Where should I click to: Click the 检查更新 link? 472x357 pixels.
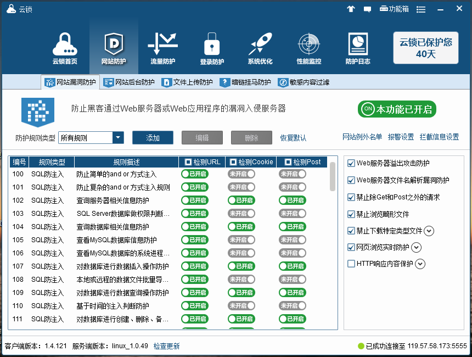coord(166,346)
